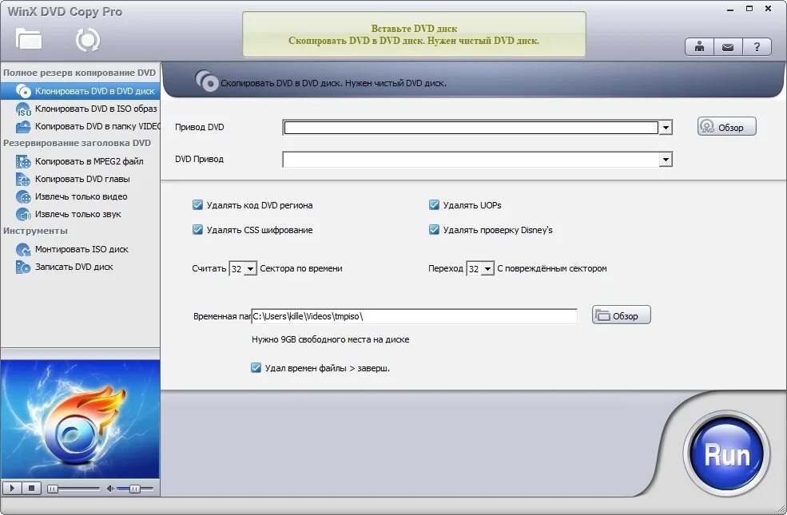Click folder icon beside Копировать DVD в папку VIDEO
787x515 pixels.
pos(23,126)
